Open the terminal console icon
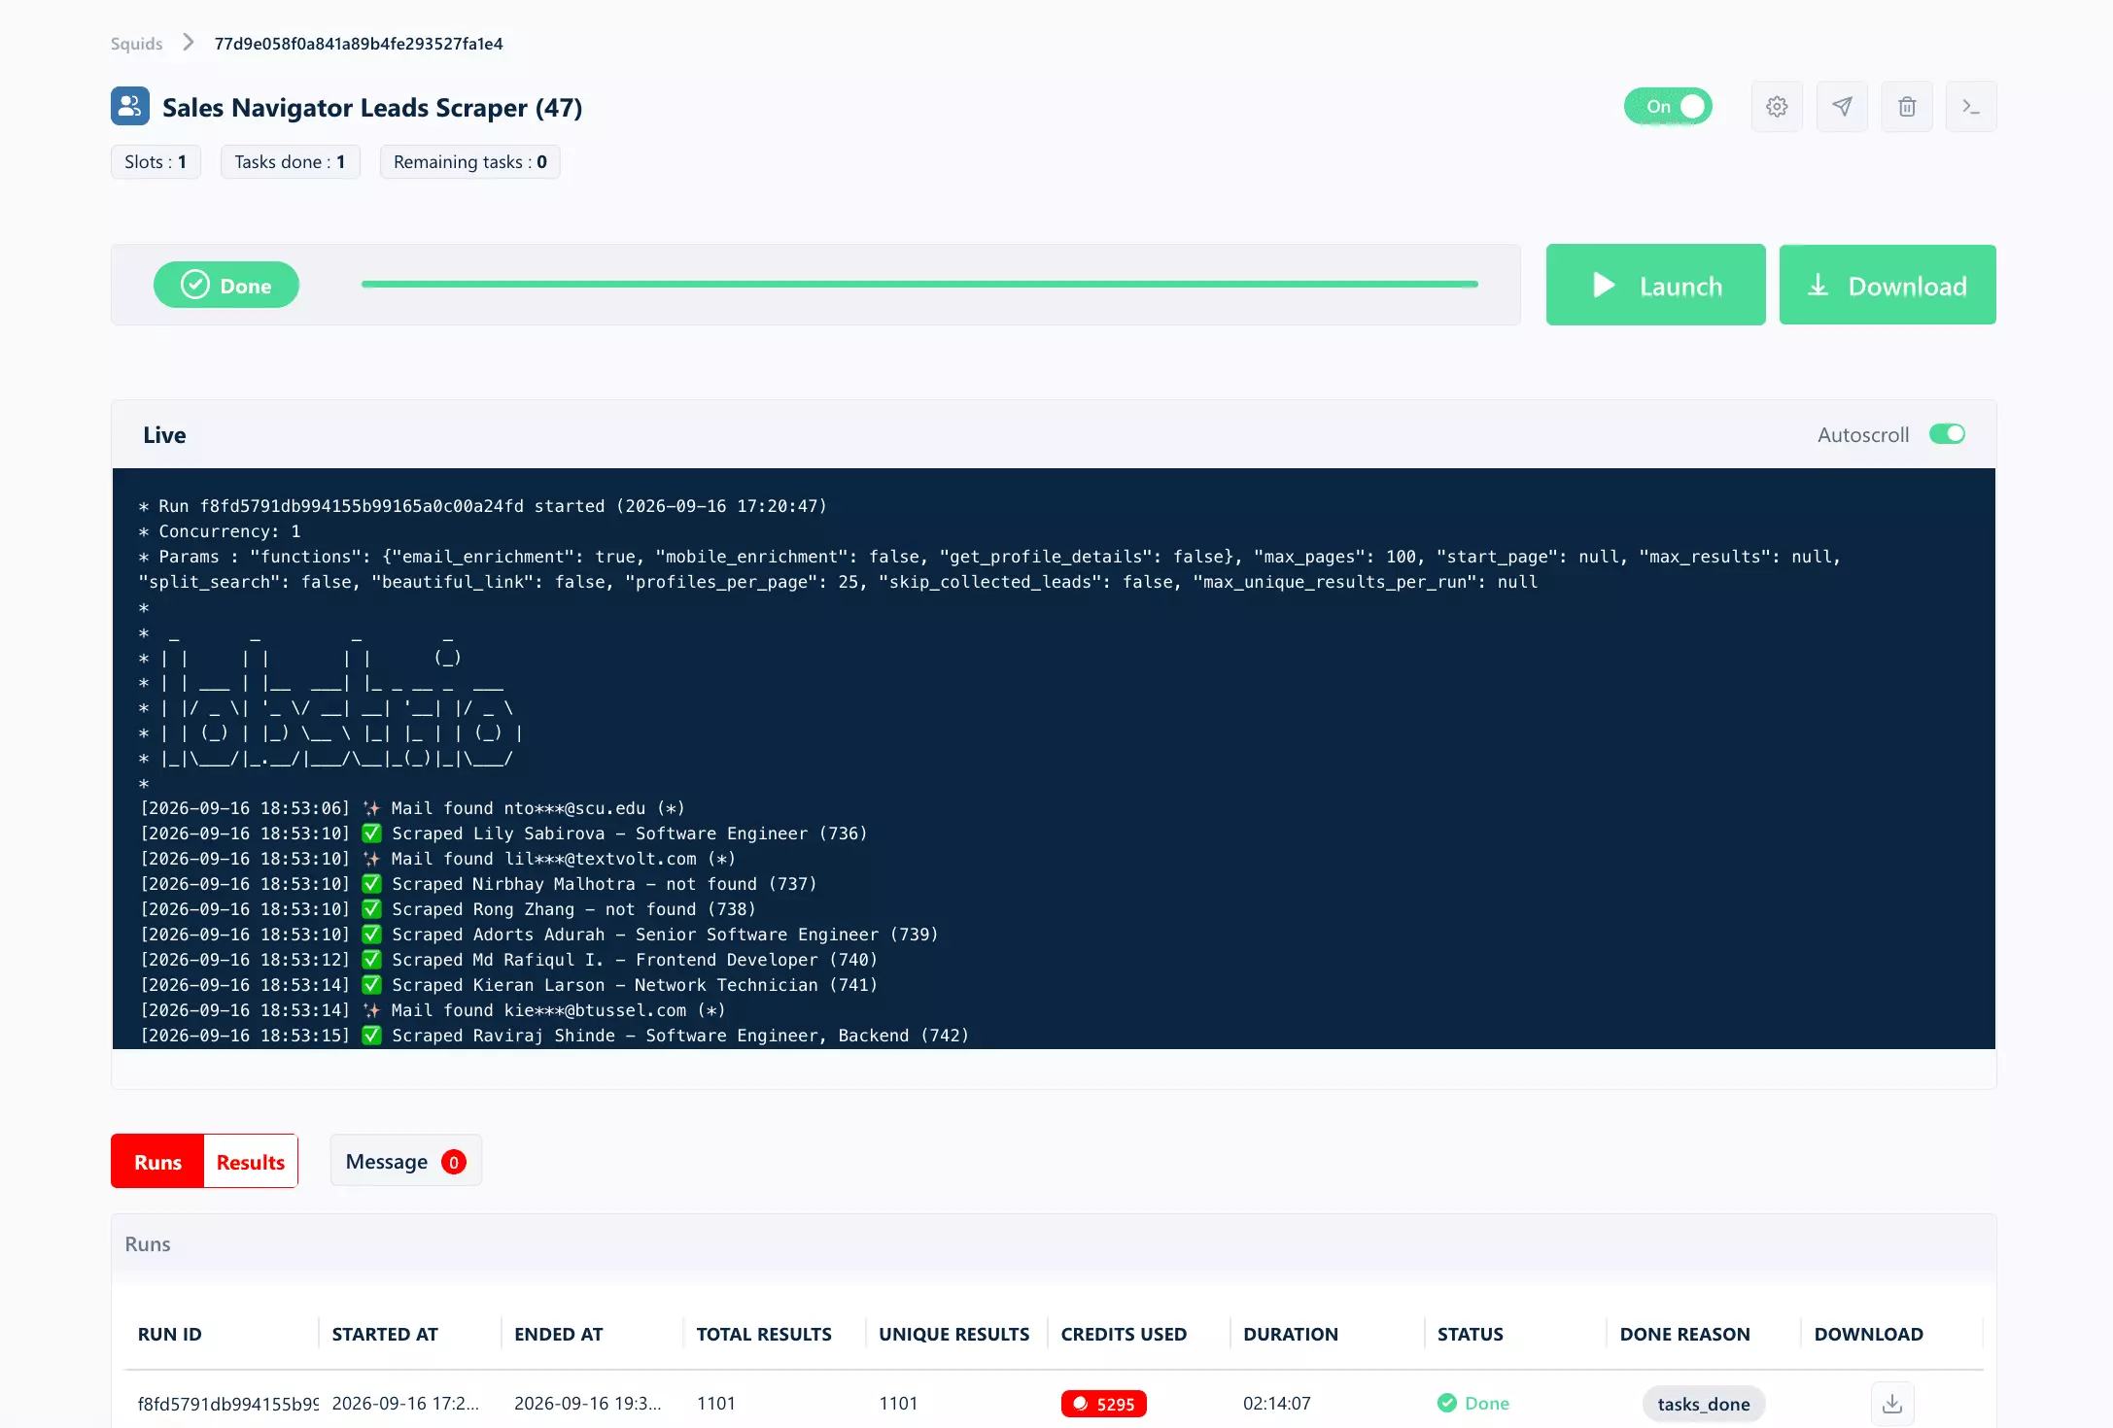2113x1428 pixels. tap(1971, 107)
